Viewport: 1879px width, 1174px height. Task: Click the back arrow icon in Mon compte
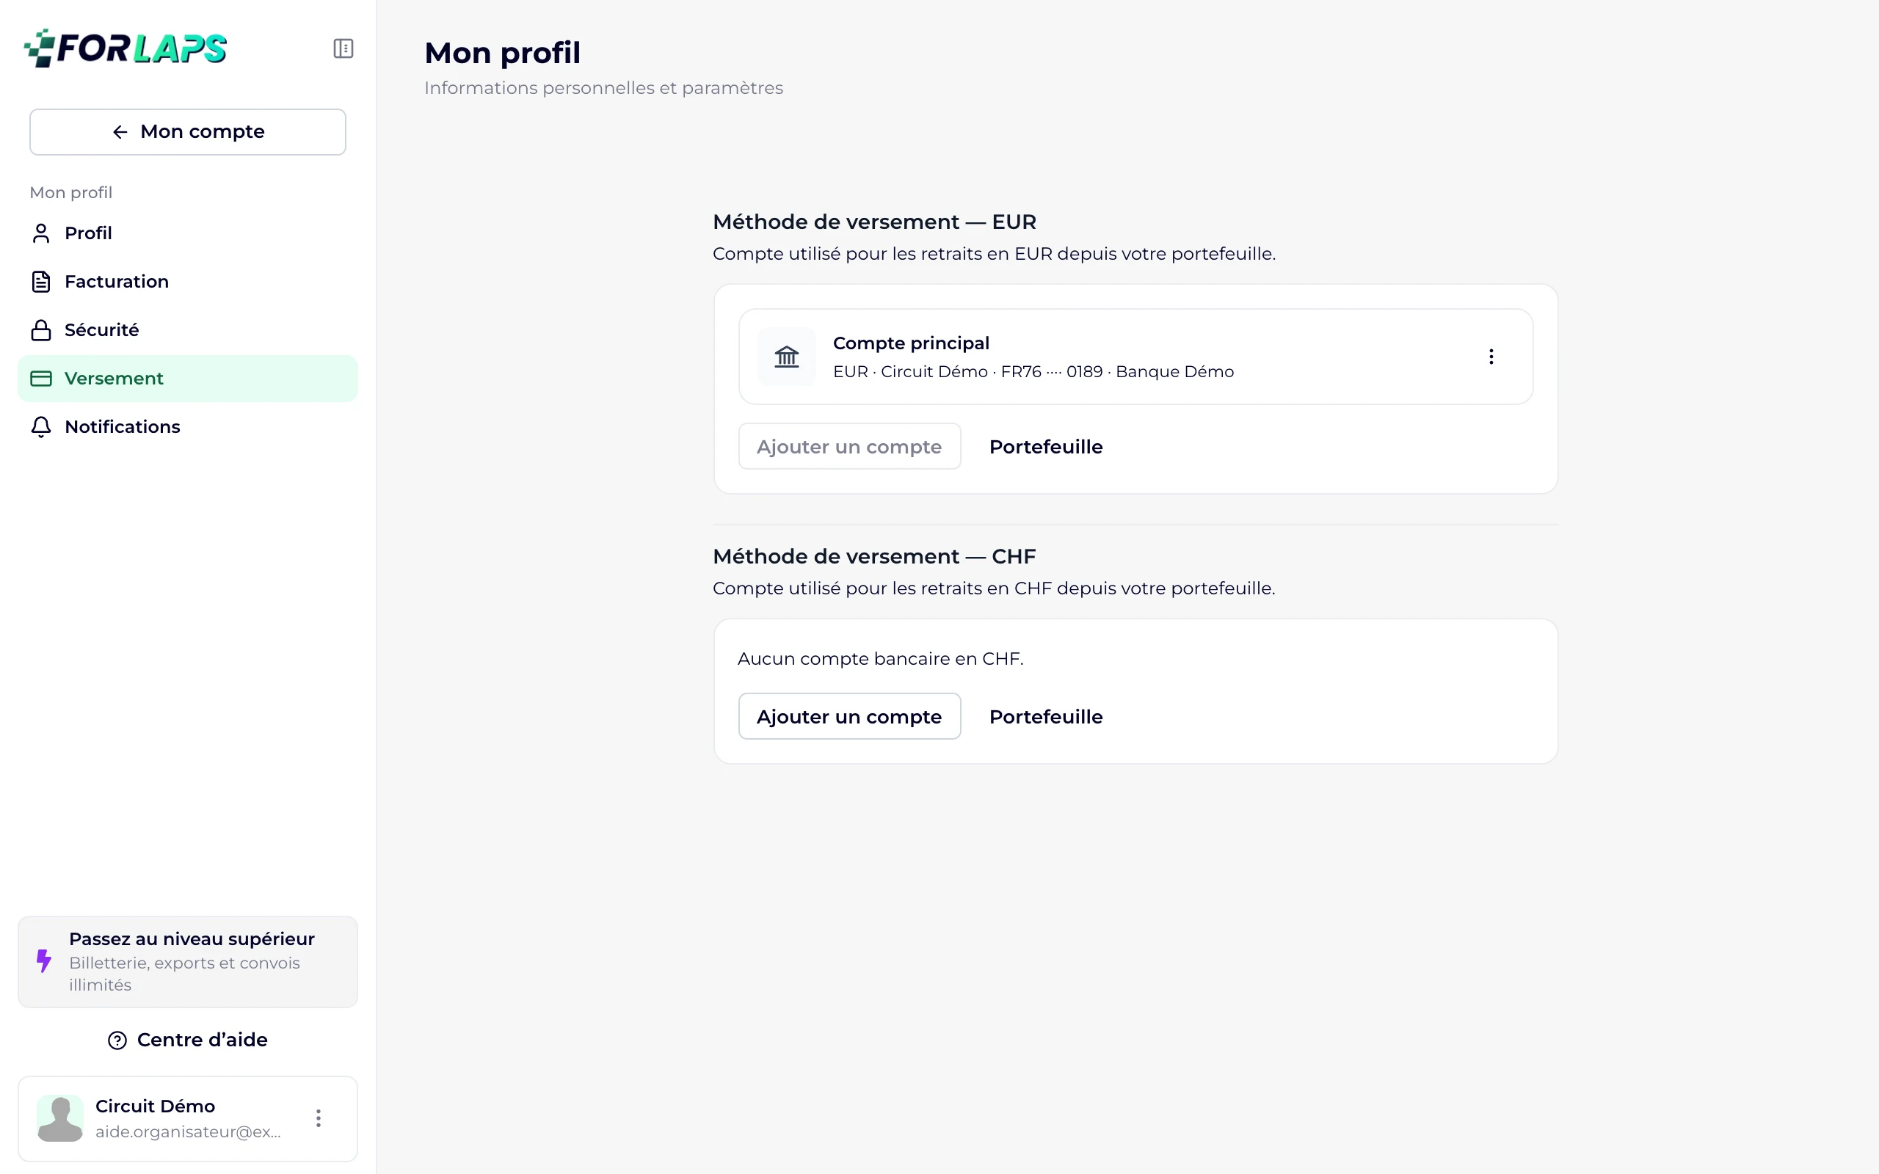120,132
